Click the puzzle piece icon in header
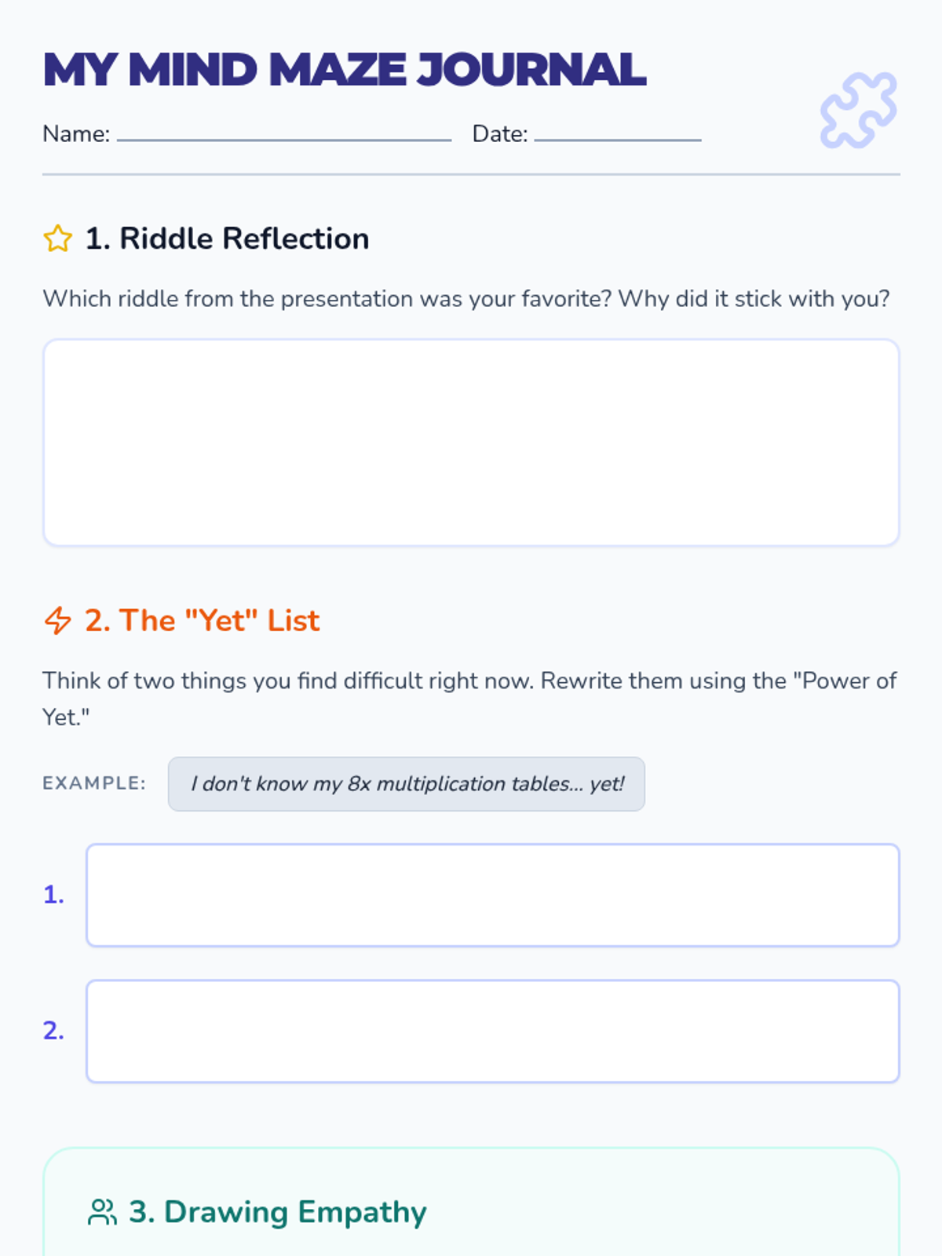The height and width of the screenshot is (1256, 942). click(858, 111)
